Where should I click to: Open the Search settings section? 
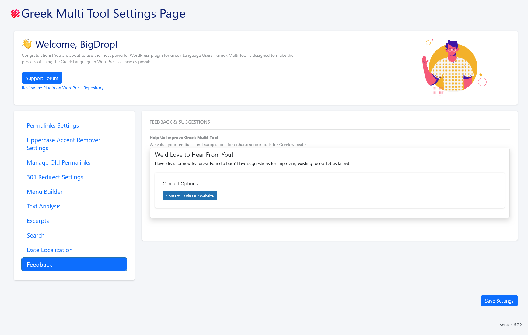coord(36,235)
